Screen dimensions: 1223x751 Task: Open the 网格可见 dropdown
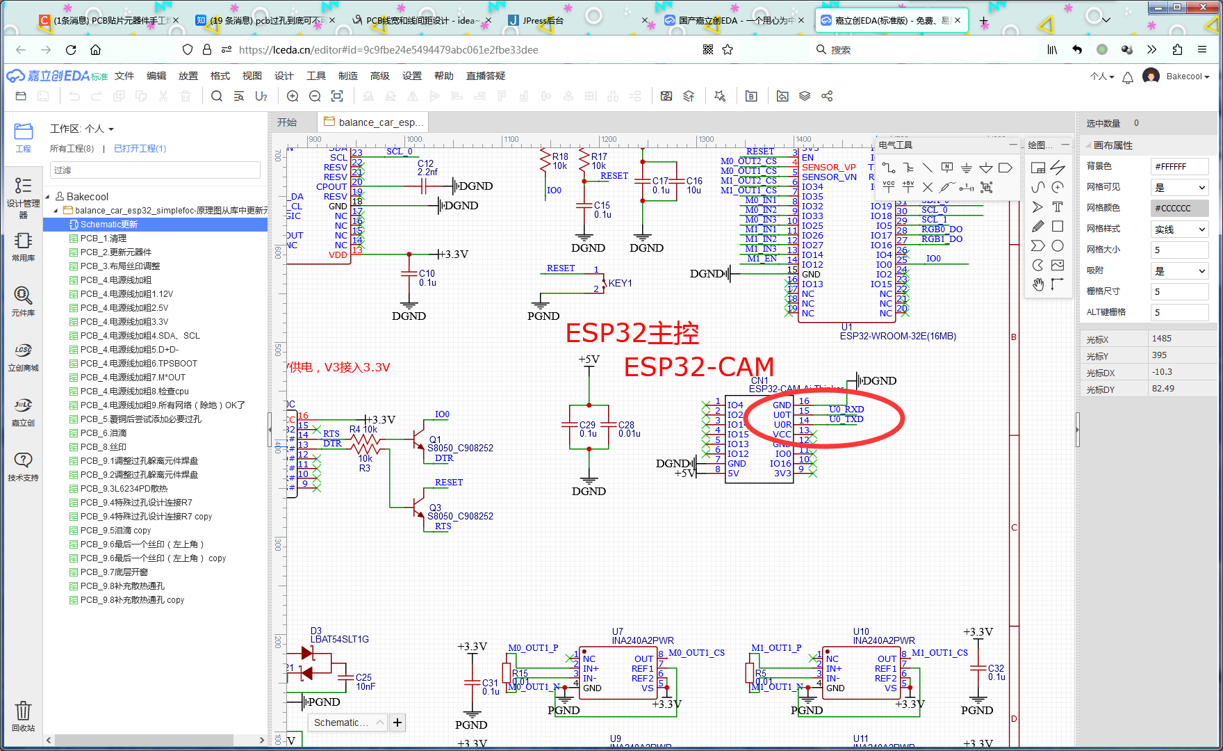[x=1180, y=188]
